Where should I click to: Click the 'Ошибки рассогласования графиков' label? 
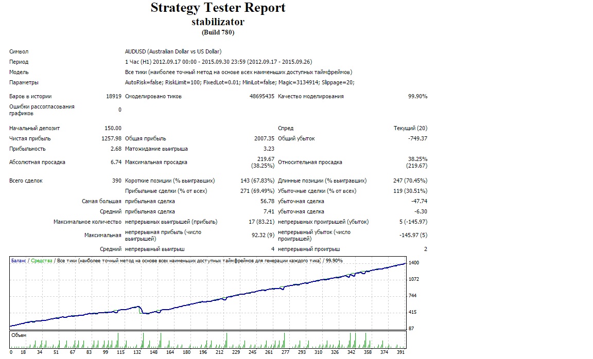[42, 110]
